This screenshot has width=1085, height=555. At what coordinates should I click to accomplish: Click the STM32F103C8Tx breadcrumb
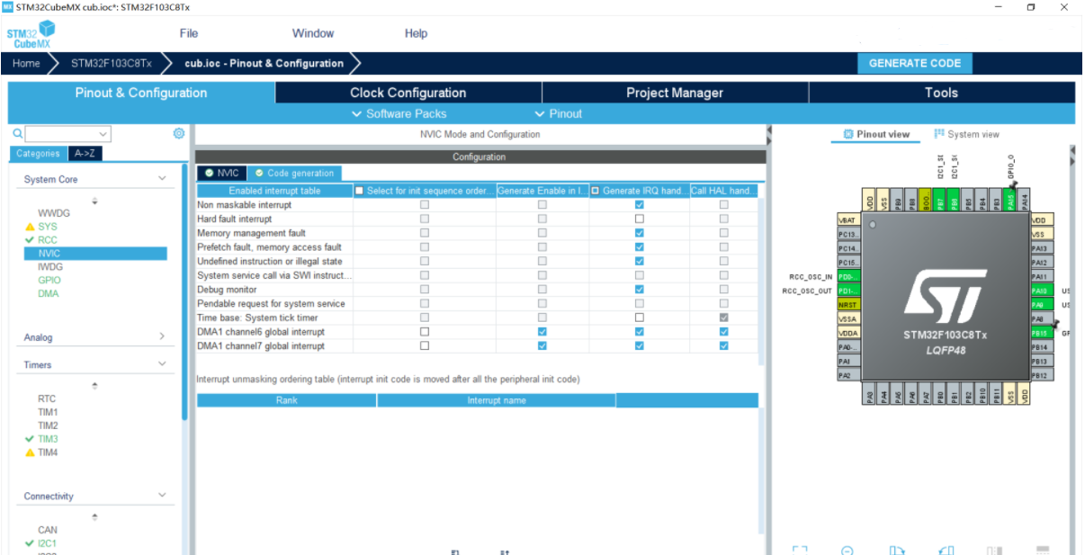(x=112, y=63)
